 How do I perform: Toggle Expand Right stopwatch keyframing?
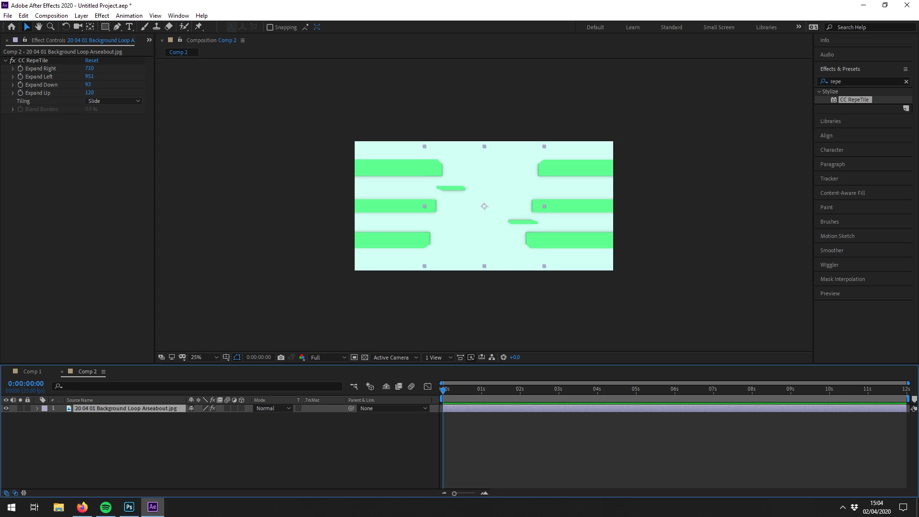21,68
